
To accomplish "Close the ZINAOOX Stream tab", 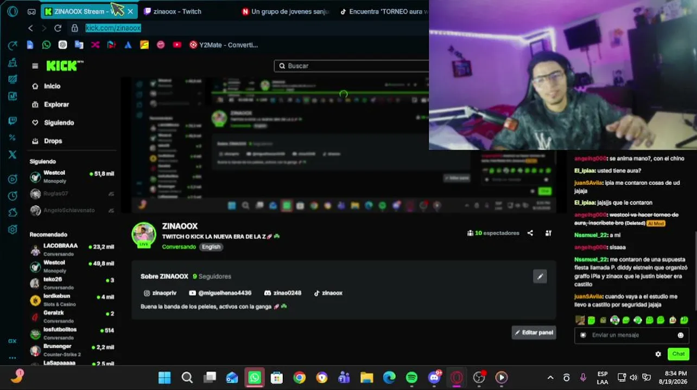I will (x=130, y=11).
